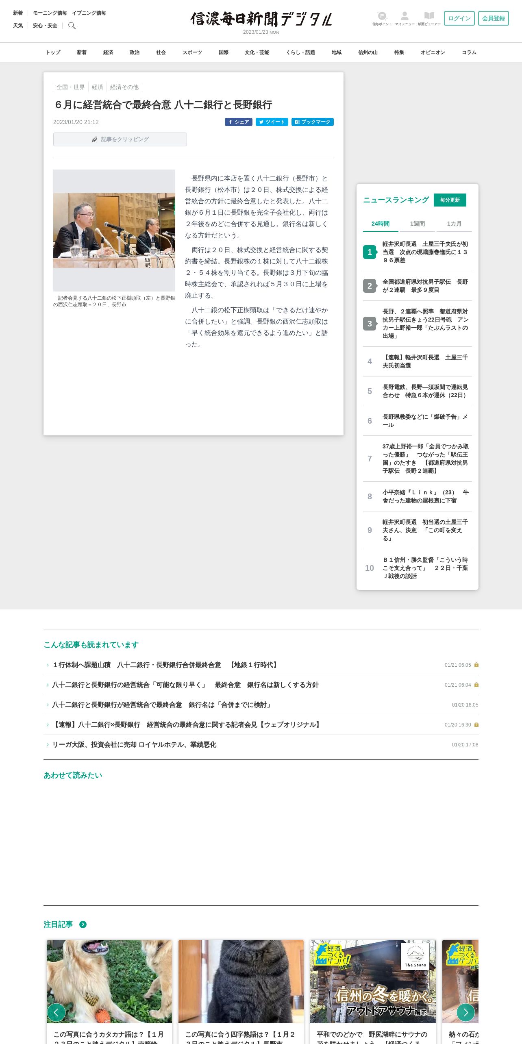Image resolution: width=522 pixels, height=1044 pixels.
Task: Open モーニング信毎 link
Action: pyautogui.click(x=50, y=13)
